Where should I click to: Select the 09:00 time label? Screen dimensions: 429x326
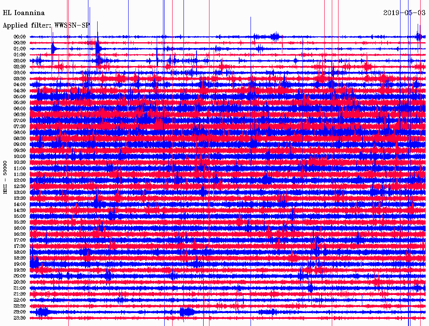click(20, 145)
